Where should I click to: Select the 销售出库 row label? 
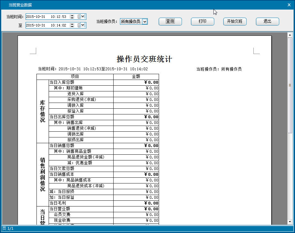click(x=75, y=123)
